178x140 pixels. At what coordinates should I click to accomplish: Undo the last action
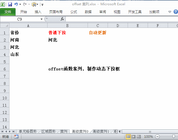[x=16, y=4]
